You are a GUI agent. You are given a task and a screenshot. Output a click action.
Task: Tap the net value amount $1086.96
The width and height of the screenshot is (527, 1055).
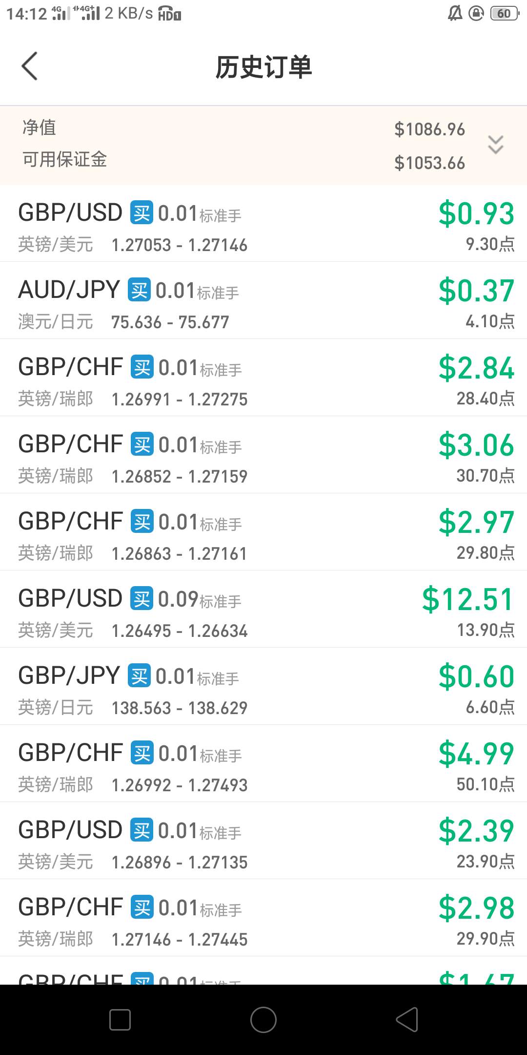tap(429, 129)
